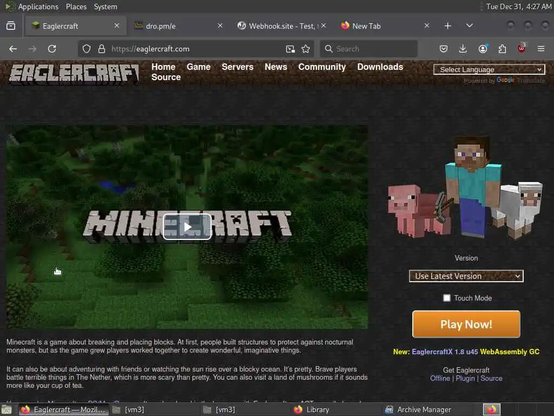
Task: Play the Minecraft trailer video
Action: (187, 227)
